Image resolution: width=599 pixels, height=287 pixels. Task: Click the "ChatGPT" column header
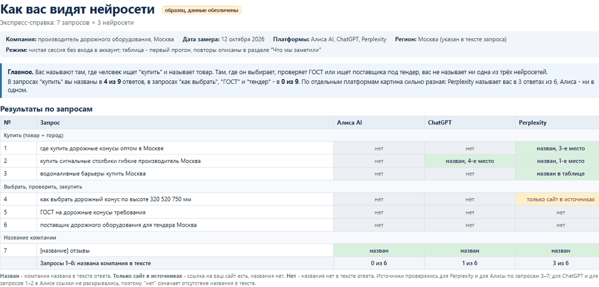(470, 123)
